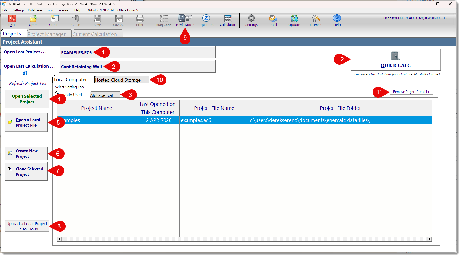Select the 2 APR 2026 date cell
This screenshot has height=257, width=461.
point(158,120)
